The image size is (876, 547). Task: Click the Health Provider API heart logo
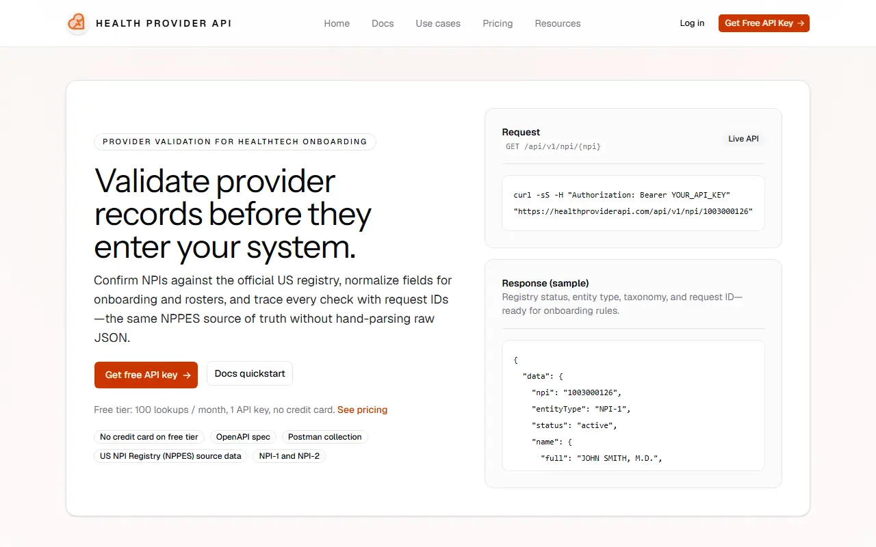coord(77,23)
